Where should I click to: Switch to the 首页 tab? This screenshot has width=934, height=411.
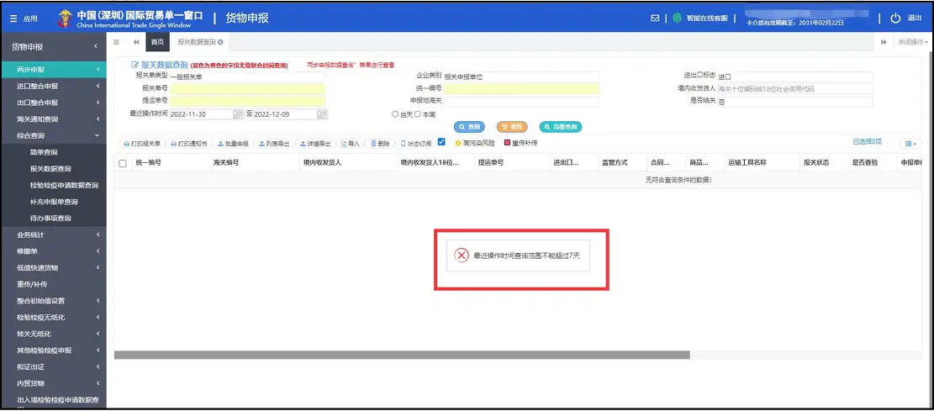(x=157, y=42)
